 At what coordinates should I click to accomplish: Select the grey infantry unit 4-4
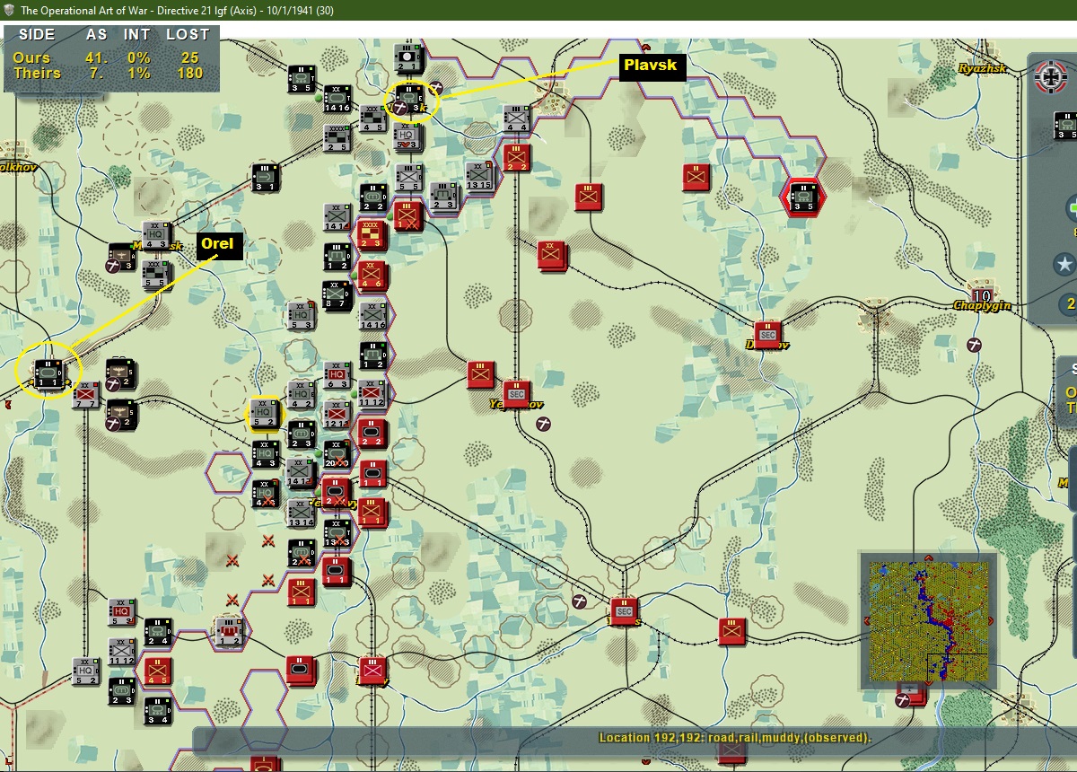[x=517, y=118]
